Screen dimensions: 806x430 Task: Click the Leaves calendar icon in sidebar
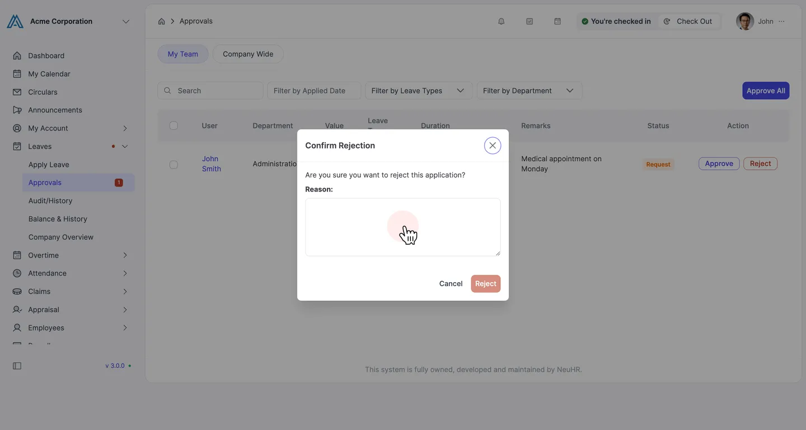[17, 146]
